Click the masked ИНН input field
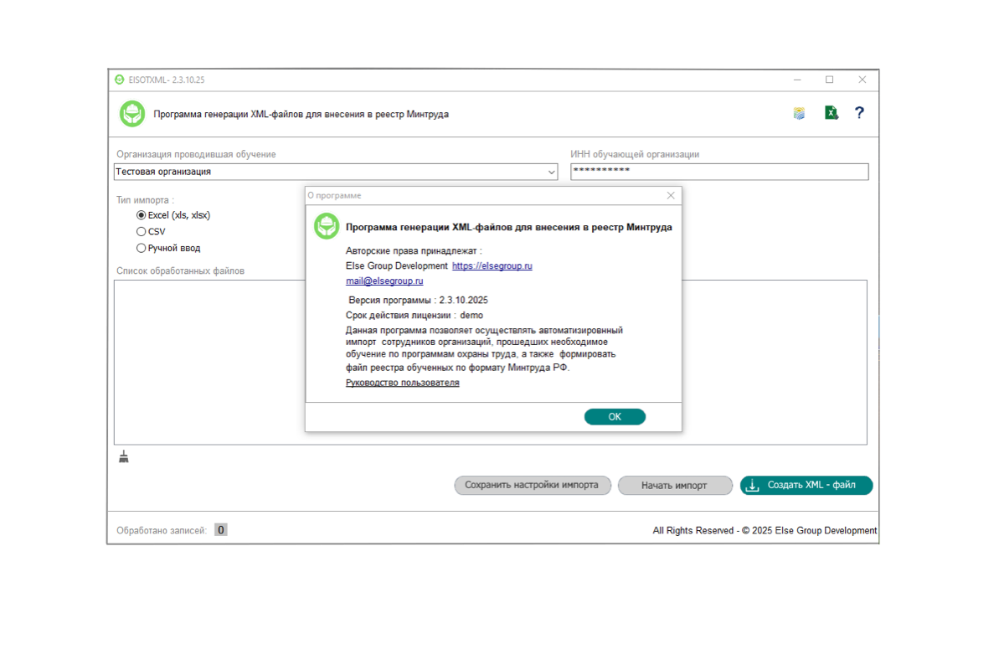1004x649 pixels. pos(718,172)
